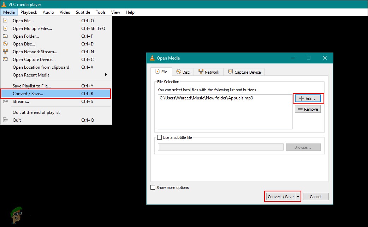Click the Cancel button
This screenshot has height=227, width=368.
[x=316, y=197]
